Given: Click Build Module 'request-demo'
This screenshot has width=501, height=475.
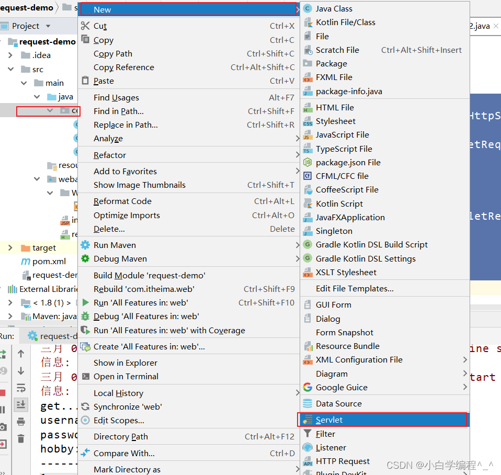Looking at the screenshot, I should (x=188, y=275).
